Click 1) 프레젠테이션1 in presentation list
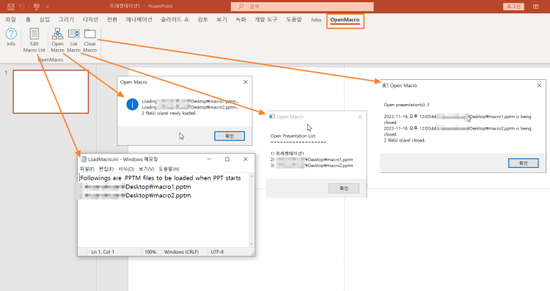This screenshot has height=291, width=550. (287, 154)
